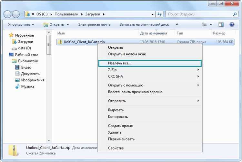Choose Вырезать in the context menu
Screen dimensions: 242x162
(x=150, y=110)
